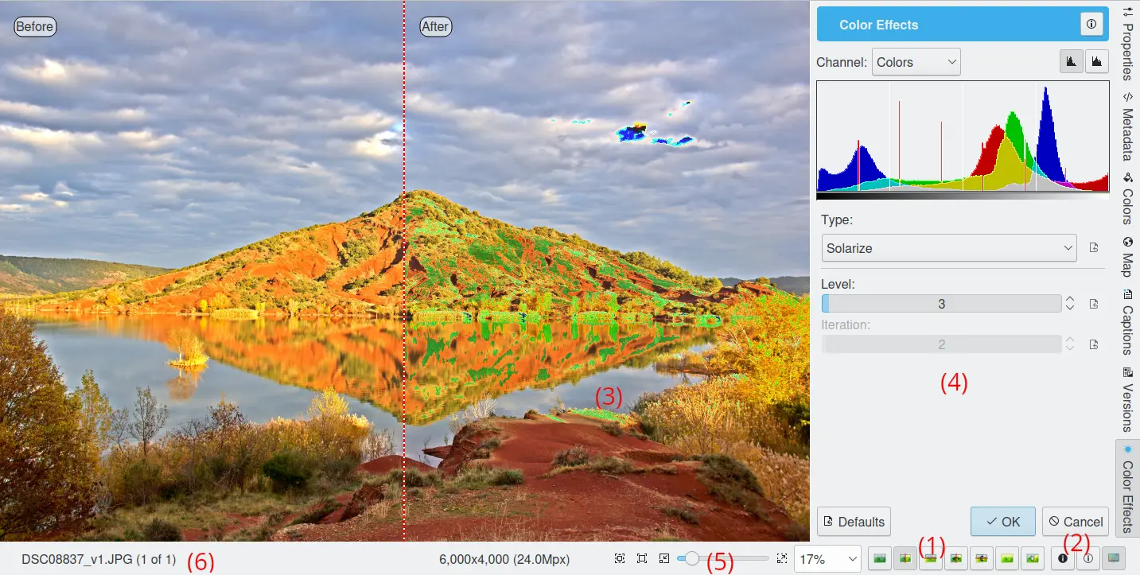Reset the Level value to default
The width and height of the screenshot is (1140, 575).
[x=1094, y=304]
